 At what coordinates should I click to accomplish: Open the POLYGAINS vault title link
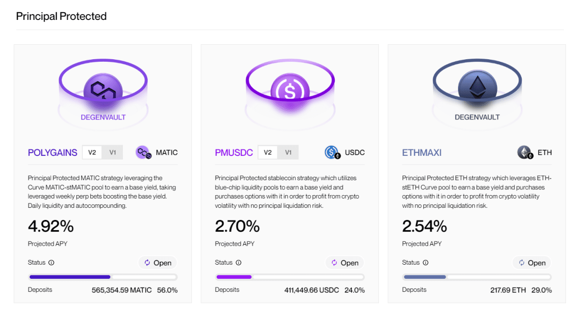pos(52,152)
